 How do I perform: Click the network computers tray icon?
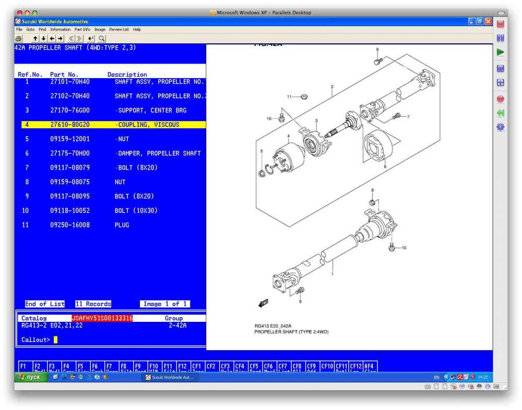point(453,377)
